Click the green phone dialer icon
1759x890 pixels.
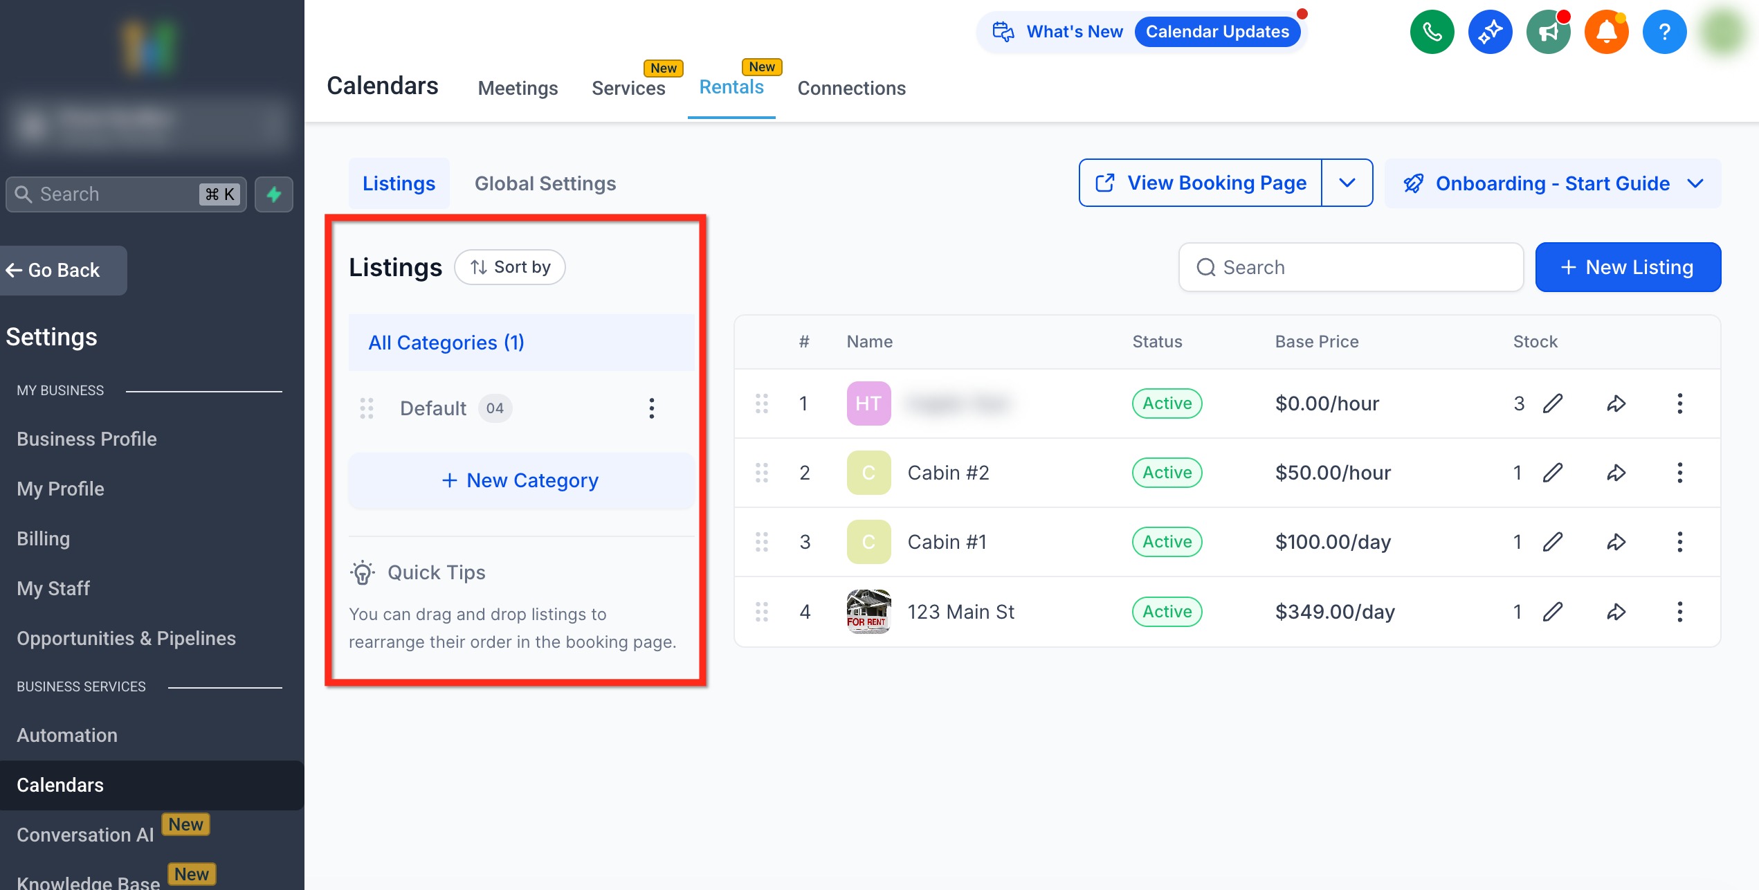(1432, 32)
